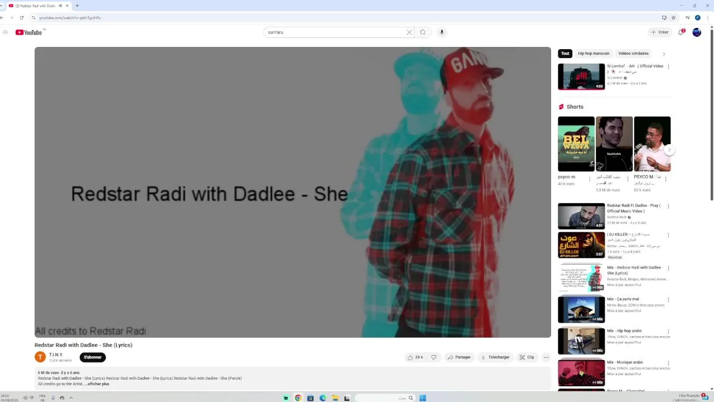Viewport: 714px width, 402px height.
Task: Open options for PSYCO M short
Action: pos(665,179)
